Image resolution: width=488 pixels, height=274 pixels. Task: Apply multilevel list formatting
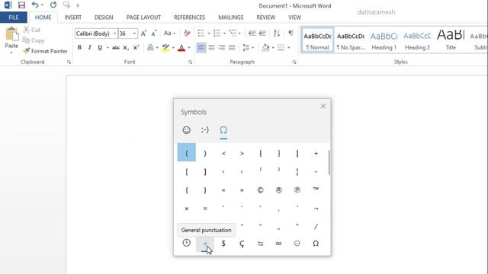click(x=233, y=33)
